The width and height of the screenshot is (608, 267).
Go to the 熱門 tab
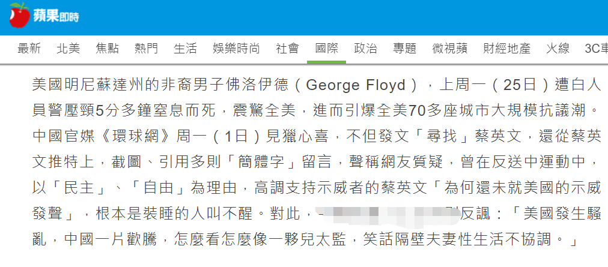pos(147,49)
